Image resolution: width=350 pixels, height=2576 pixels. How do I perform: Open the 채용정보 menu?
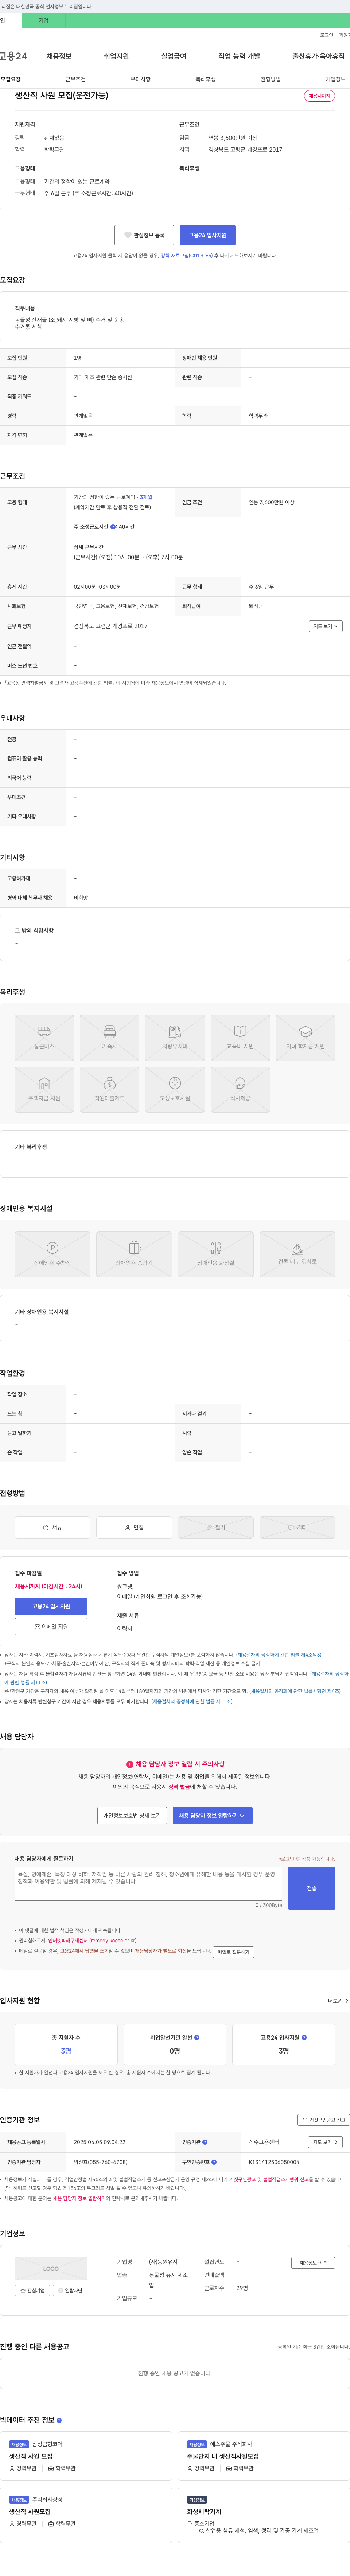59,56
